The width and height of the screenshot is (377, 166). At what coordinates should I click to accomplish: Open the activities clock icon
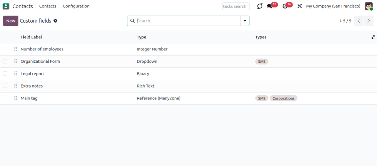coord(285,6)
